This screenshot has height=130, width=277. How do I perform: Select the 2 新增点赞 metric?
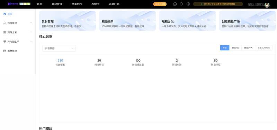coord(177,63)
